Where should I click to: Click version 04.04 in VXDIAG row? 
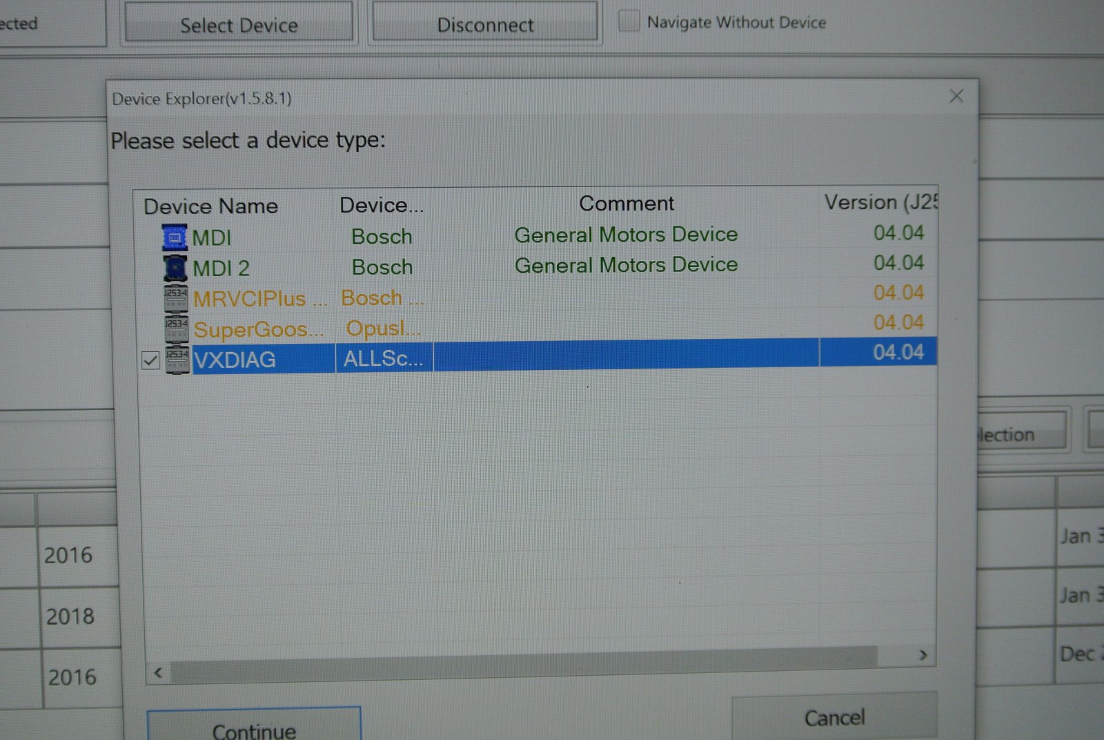click(x=898, y=352)
